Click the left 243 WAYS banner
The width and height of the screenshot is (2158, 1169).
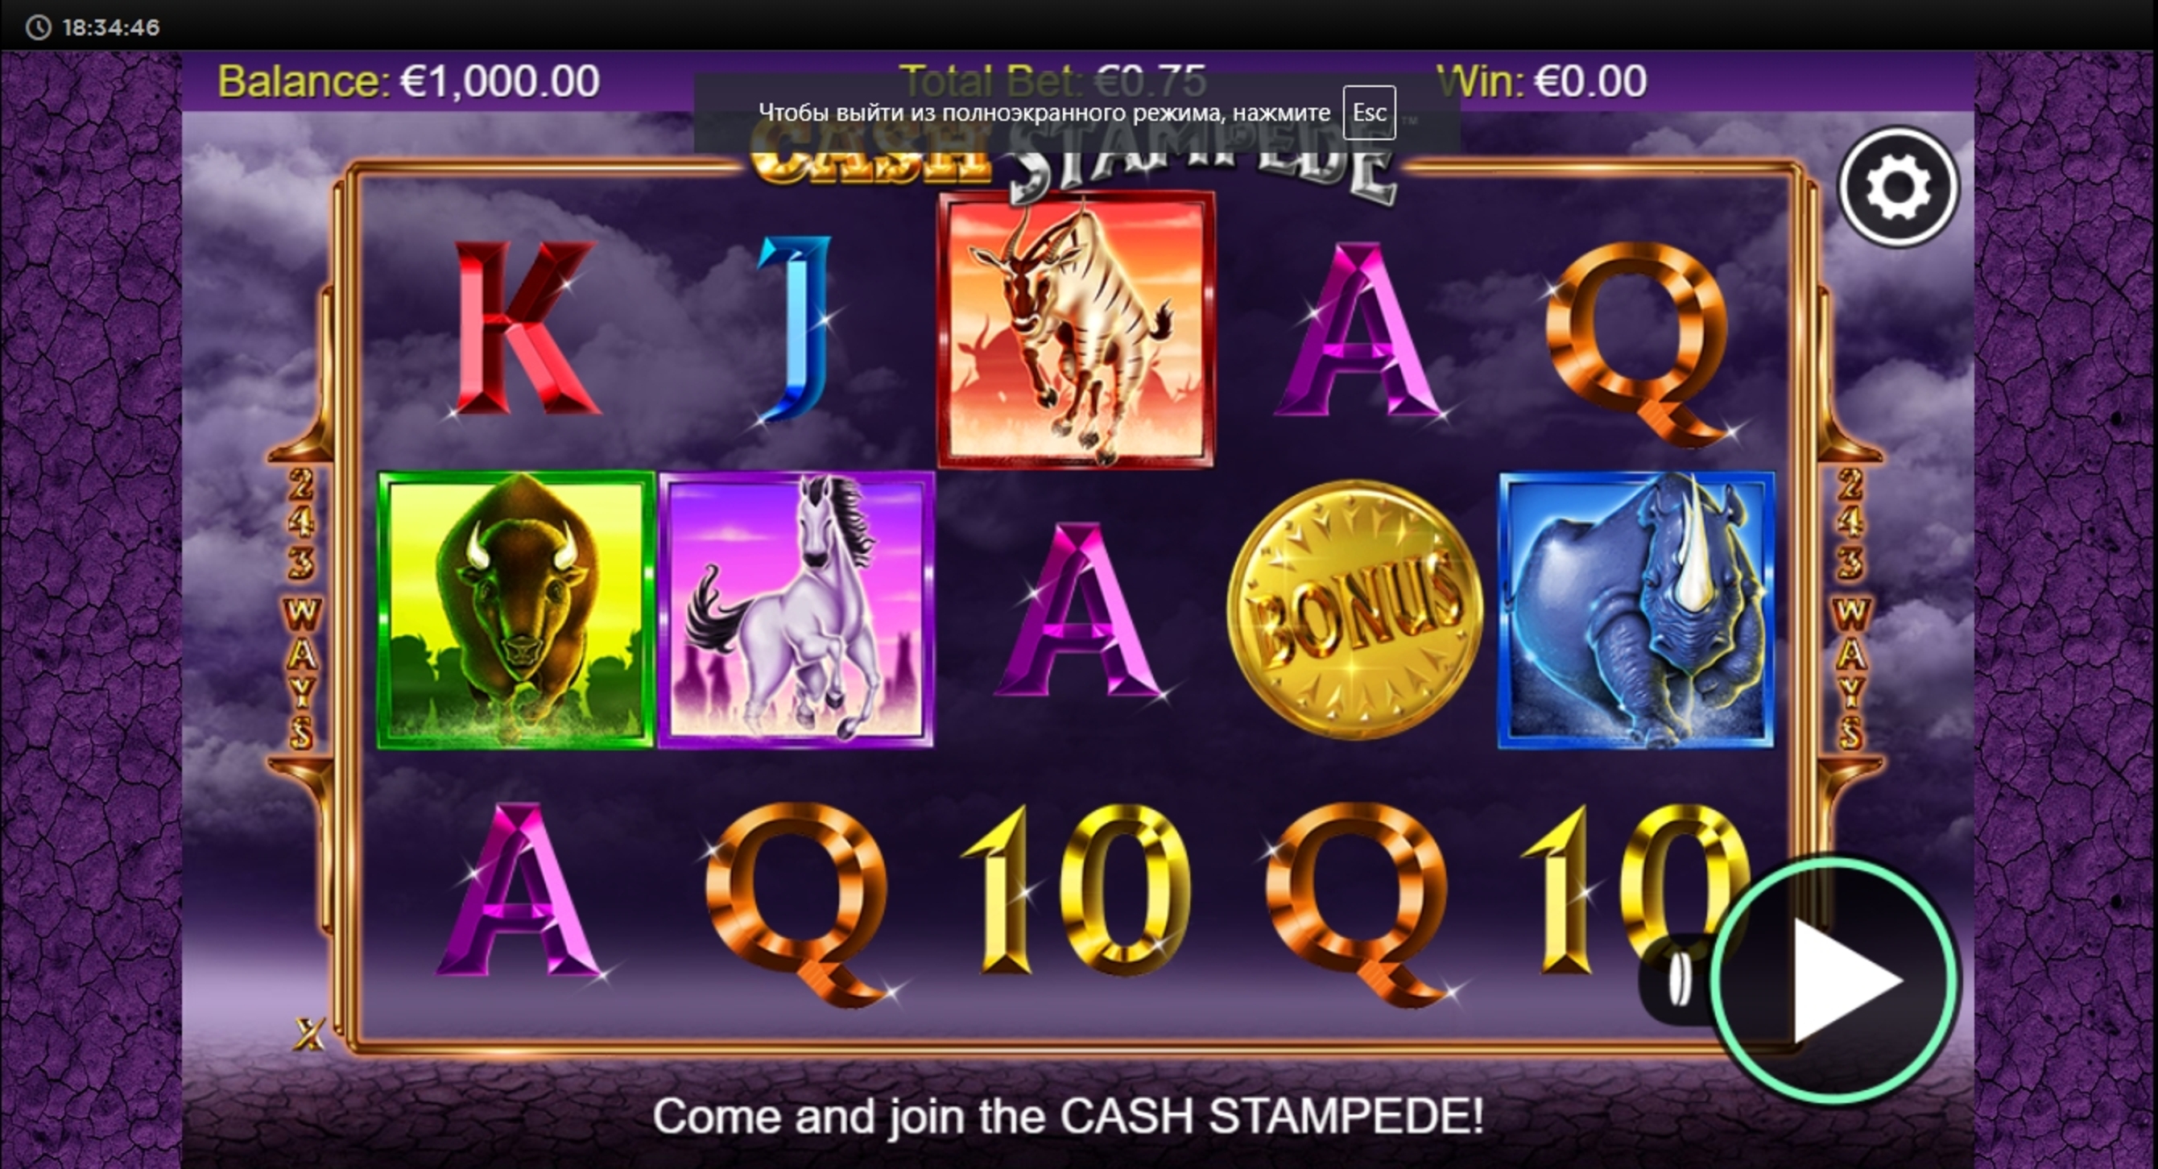300,609
